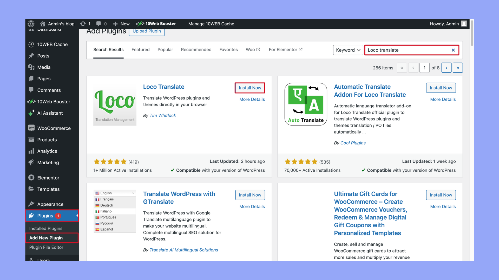Click the Upload Plugin button
This screenshot has height=280, width=499.
(x=147, y=31)
